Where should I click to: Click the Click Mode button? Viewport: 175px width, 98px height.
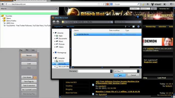coord(27,77)
